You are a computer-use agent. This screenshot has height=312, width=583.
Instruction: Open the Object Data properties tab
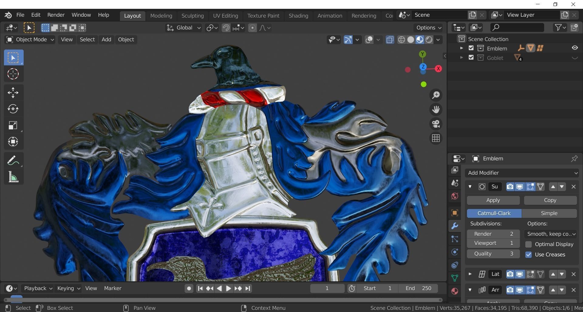coord(455,278)
